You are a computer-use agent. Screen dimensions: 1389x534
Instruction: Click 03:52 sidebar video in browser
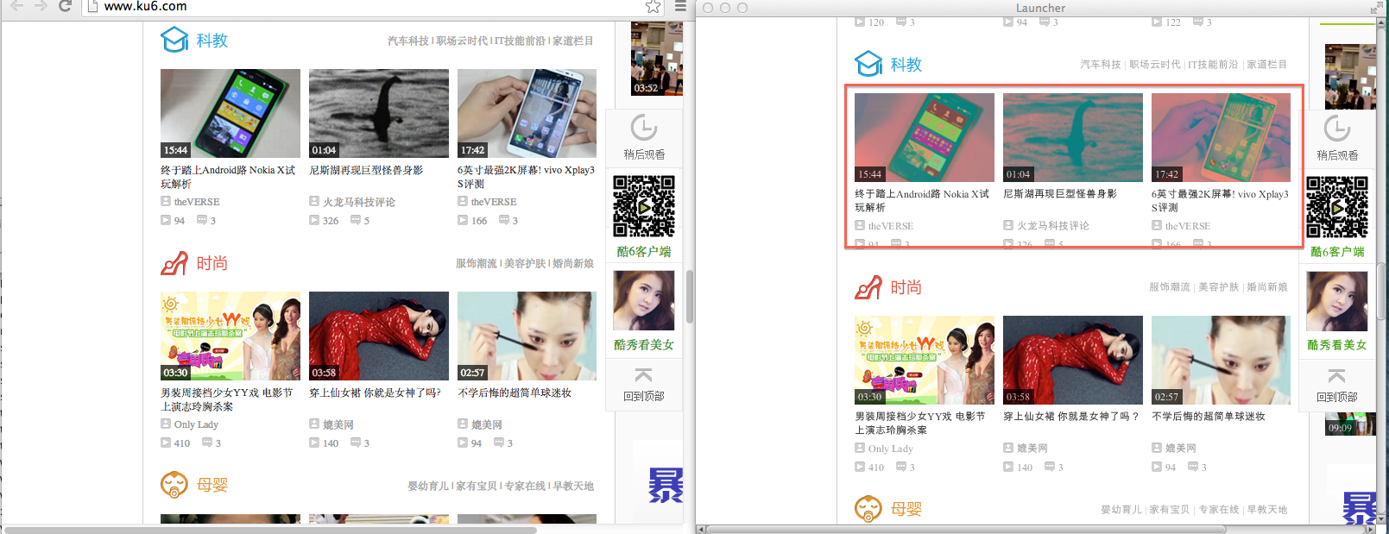(657, 59)
